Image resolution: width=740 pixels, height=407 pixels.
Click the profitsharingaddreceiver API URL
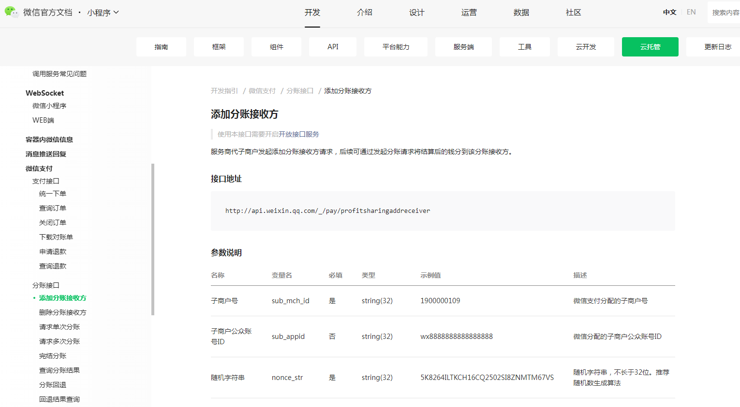[327, 211]
